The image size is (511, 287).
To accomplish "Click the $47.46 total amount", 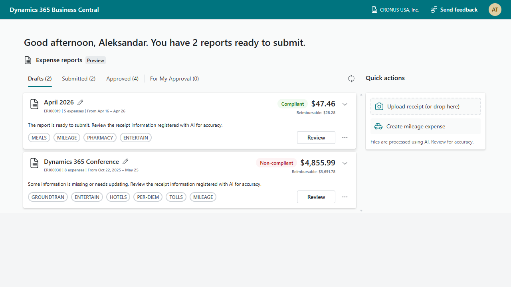I will tap(323, 104).
